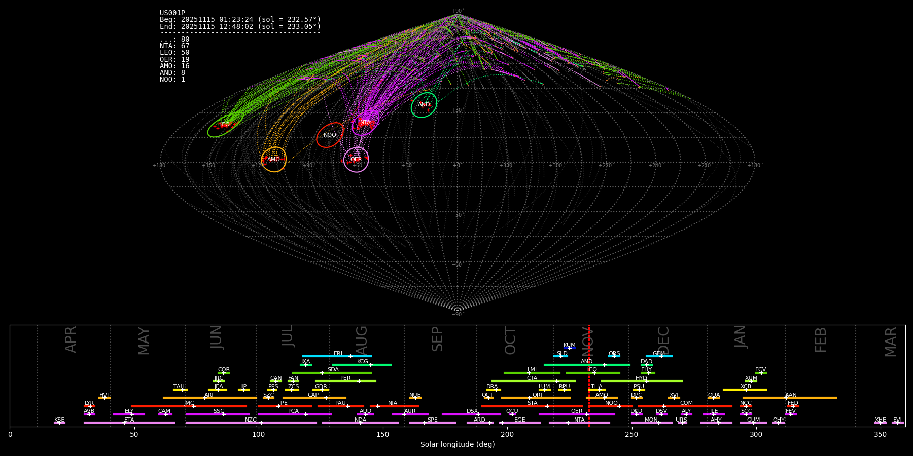Click the End: 20251115 12:48:02 line
This screenshot has height=456, width=913.
(x=240, y=26)
